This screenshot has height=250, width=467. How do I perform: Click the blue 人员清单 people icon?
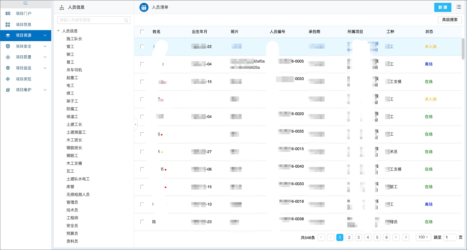144,7
